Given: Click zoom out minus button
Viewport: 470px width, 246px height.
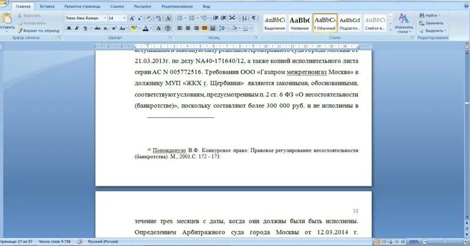Looking at the screenshot, I should click(424, 241).
